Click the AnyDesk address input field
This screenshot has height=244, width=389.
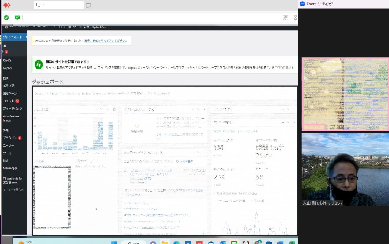(152, 17)
